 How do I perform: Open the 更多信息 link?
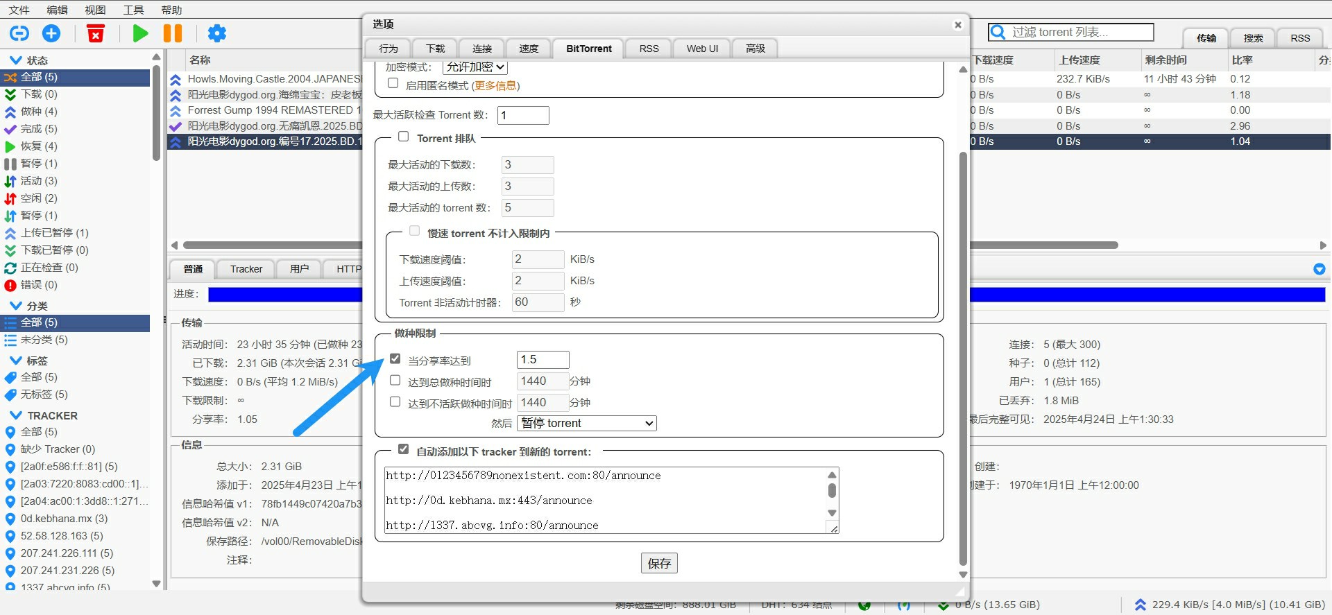point(495,85)
